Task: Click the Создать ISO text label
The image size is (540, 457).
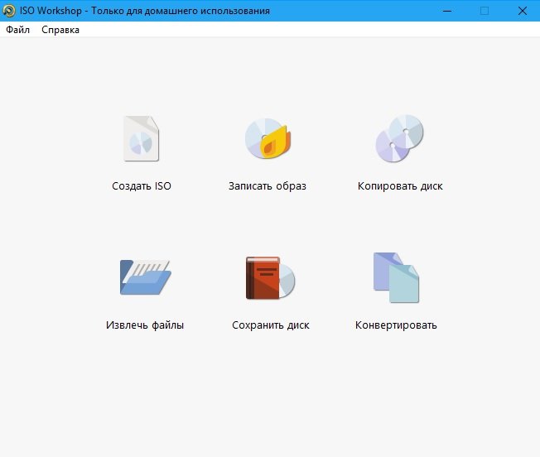Action: [142, 186]
